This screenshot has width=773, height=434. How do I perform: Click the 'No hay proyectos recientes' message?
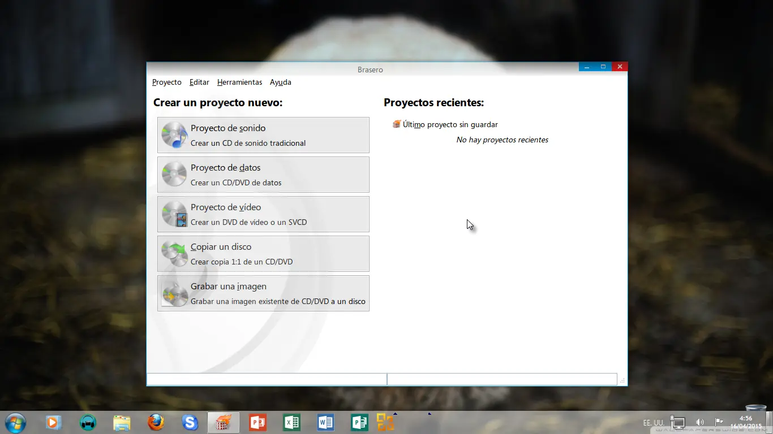coord(503,140)
